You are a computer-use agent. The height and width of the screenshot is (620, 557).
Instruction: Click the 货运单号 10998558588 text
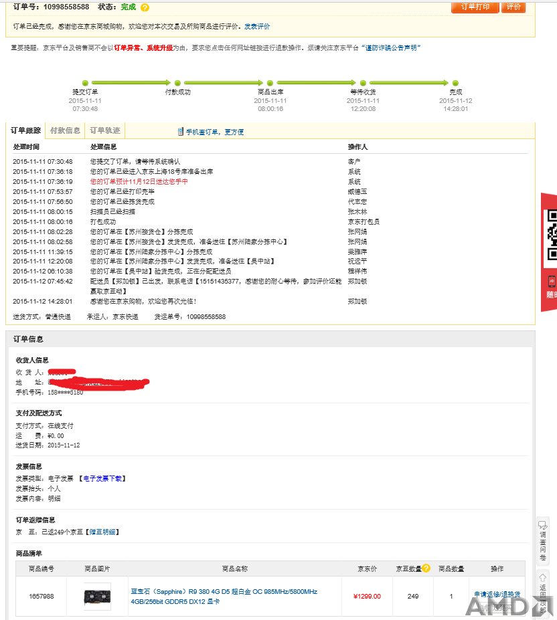tap(190, 317)
